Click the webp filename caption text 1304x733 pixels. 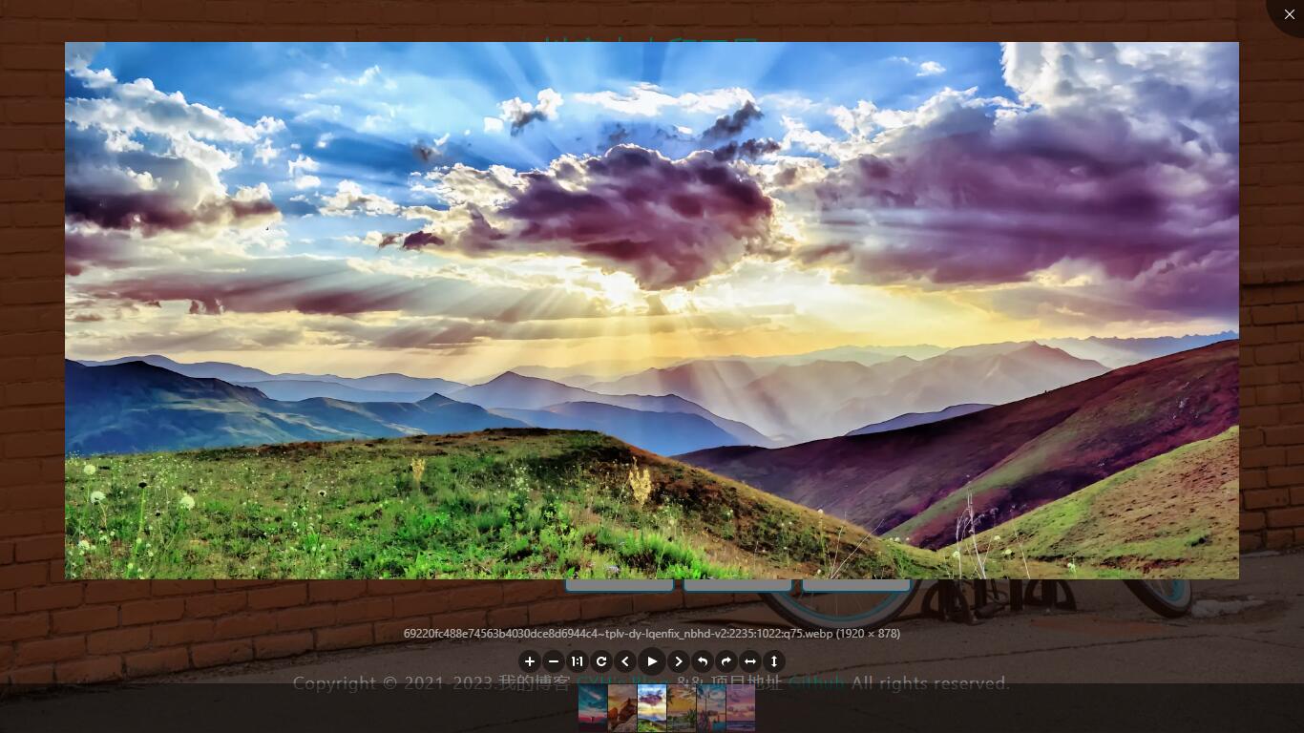[x=651, y=634]
